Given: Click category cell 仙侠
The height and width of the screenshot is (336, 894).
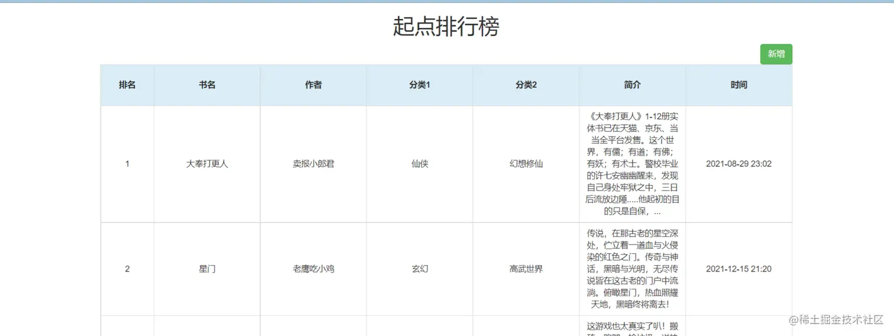Looking at the screenshot, I should tap(420, 164).
